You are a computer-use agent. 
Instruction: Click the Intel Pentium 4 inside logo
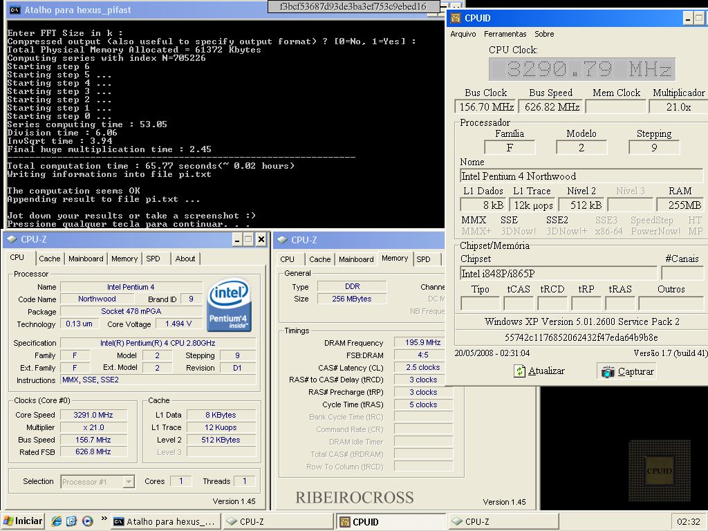tap(230, 305)
